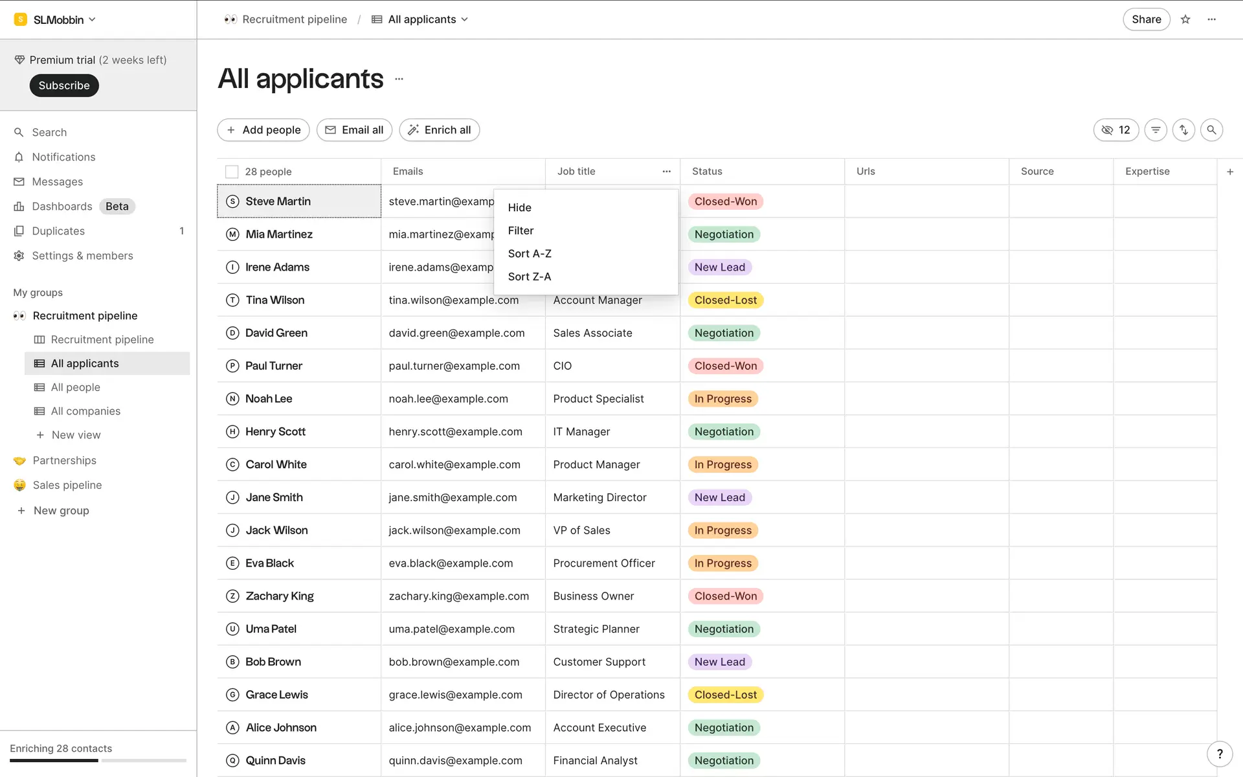Tick the select-all 28 people checkbox
The image size is (1243, 777).
coord(232,172)
